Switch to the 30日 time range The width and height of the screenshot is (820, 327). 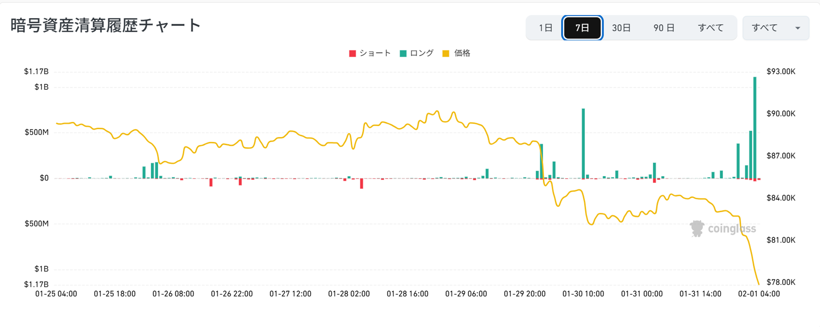tap(621, 28)
